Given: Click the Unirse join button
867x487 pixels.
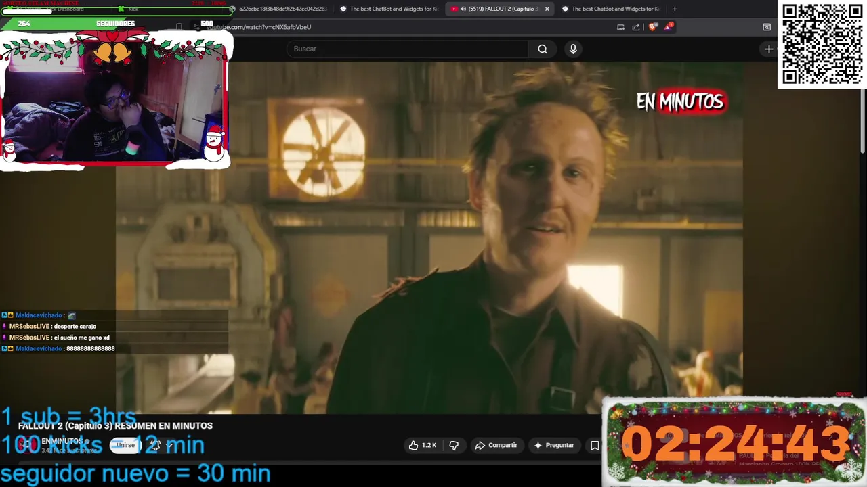Looking at the screenshot, I should pyautogui.click(x=125, y=445).
